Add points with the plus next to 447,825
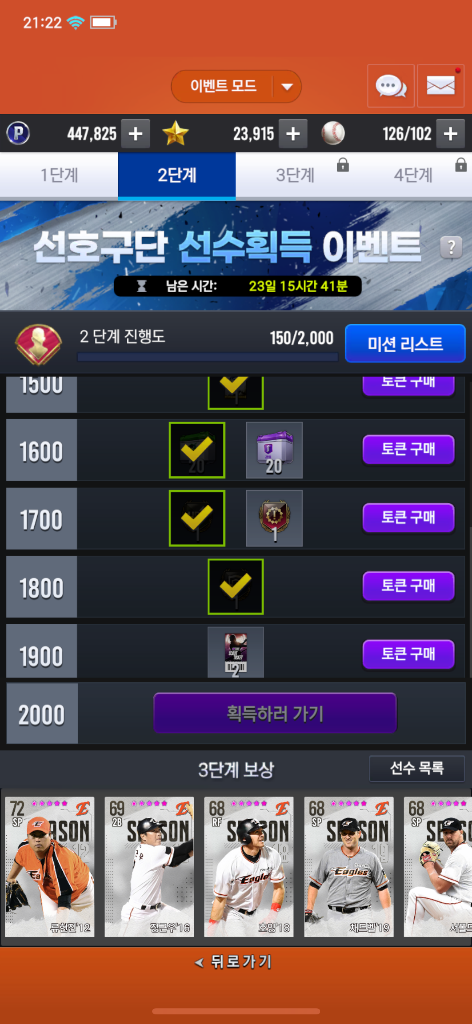The width and height of the screenshot is (472, 1024). (135, 134)
